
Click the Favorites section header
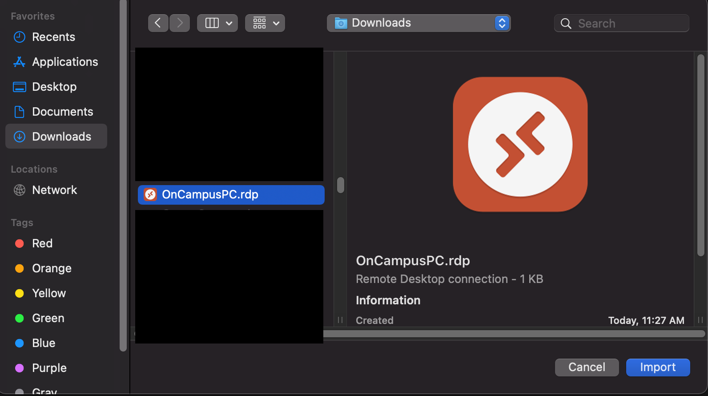click(33, 16)
